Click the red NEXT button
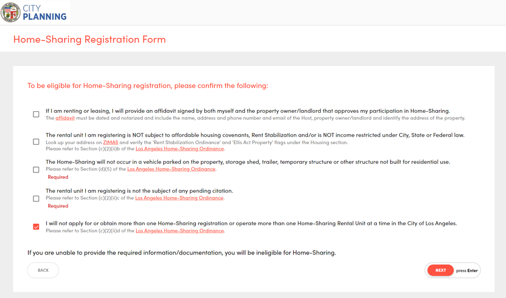This screenshot has width=506, height=298. [x=440, y=270]
